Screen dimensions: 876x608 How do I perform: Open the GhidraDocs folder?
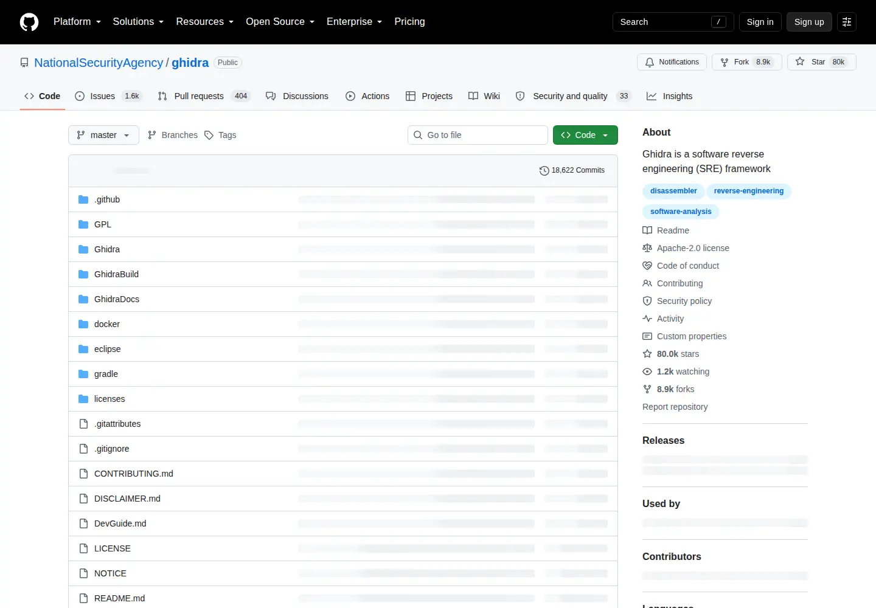coord(117,299)
